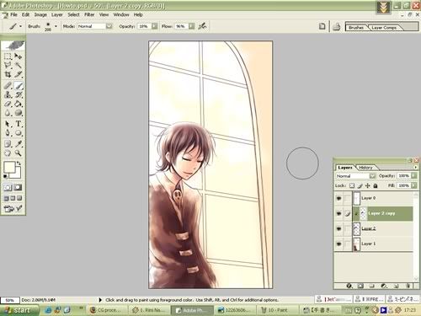Viewport: 421px width, 316px height.
Task: Click the foreground color swatch
Action: click(9, 167)
